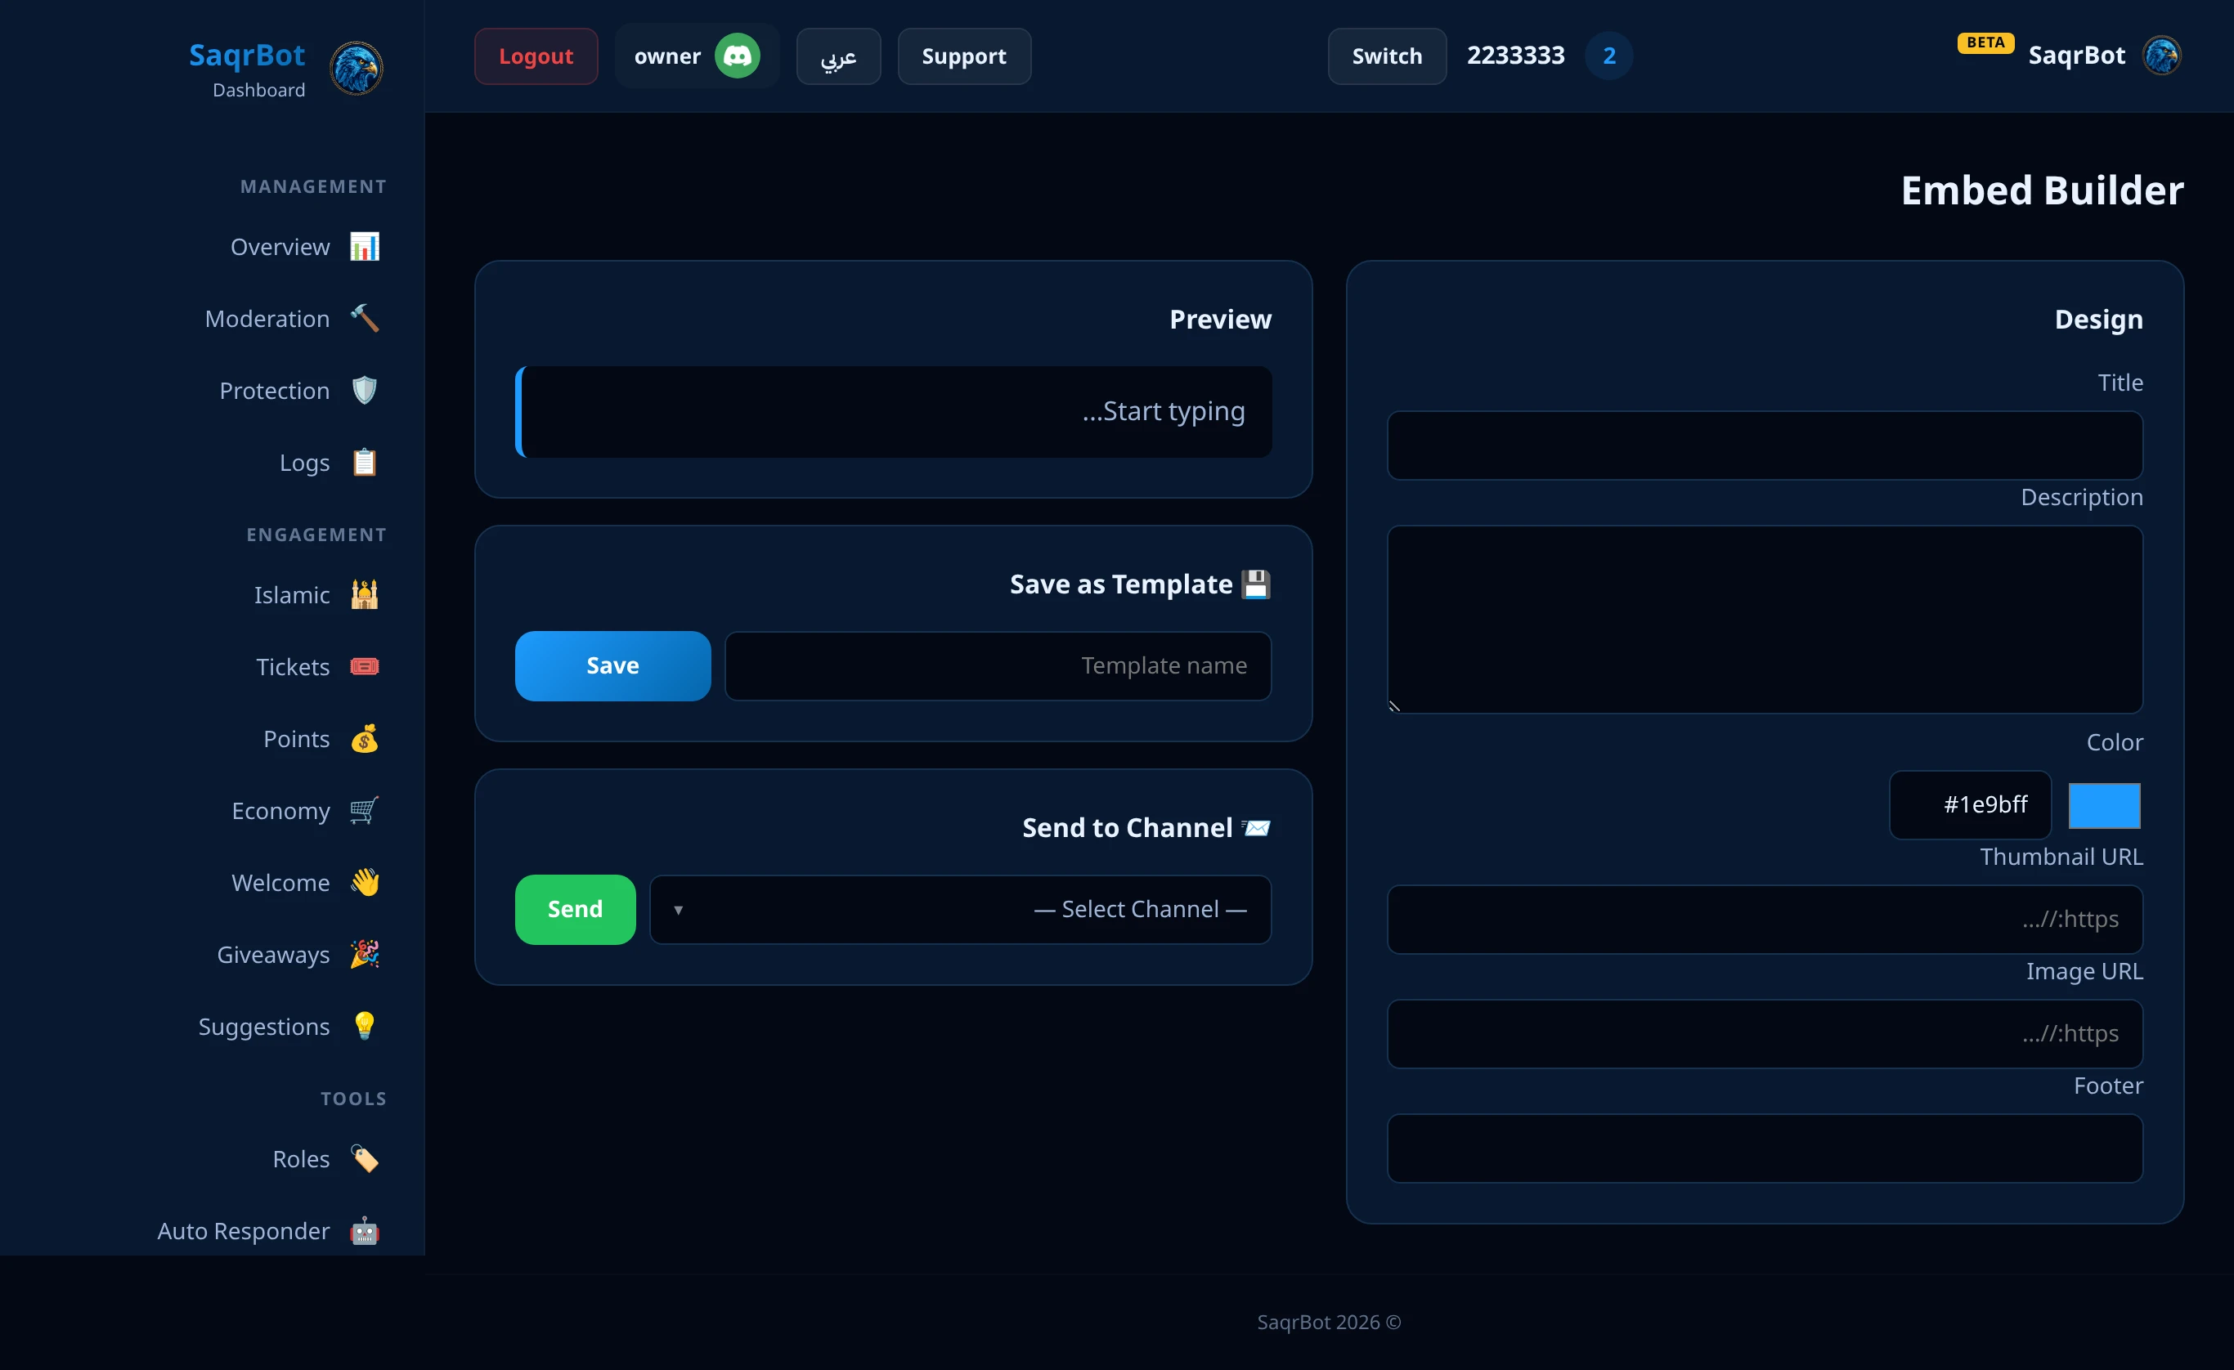
Task: Open the Roles menu label
Action: pyautogui.click(x=302, y=1159)
